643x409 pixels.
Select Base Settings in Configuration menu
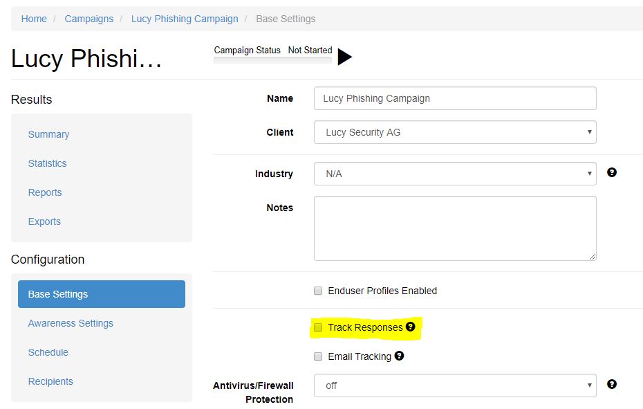click(102, 294)
